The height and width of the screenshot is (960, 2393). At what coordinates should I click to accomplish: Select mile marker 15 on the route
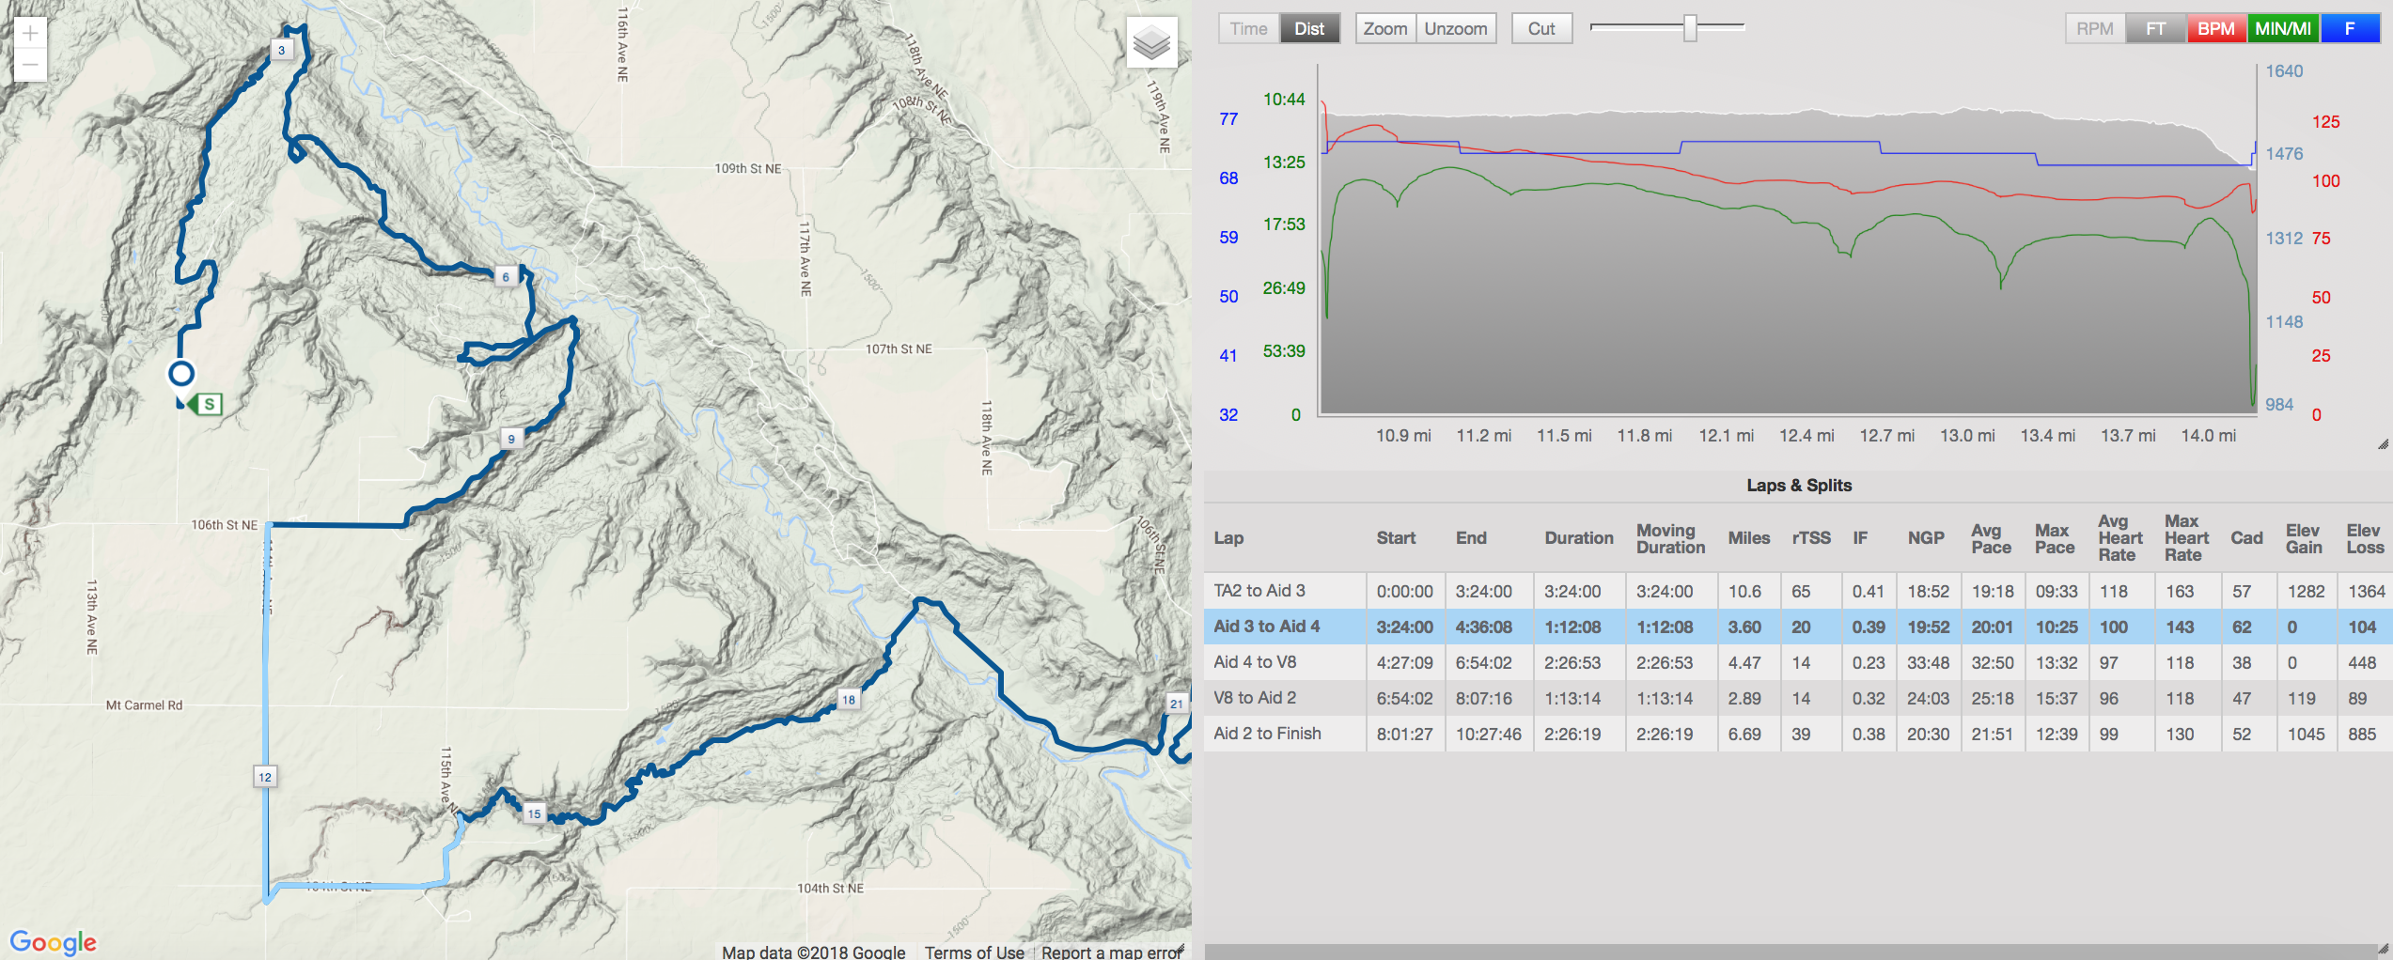pyautogui.click(x=534, y=813)
